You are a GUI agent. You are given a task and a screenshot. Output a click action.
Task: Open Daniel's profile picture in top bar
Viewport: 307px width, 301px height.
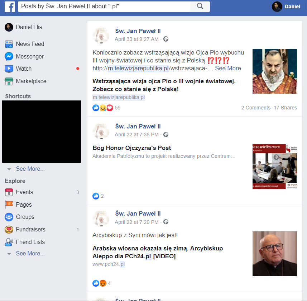tap(277, 6)
